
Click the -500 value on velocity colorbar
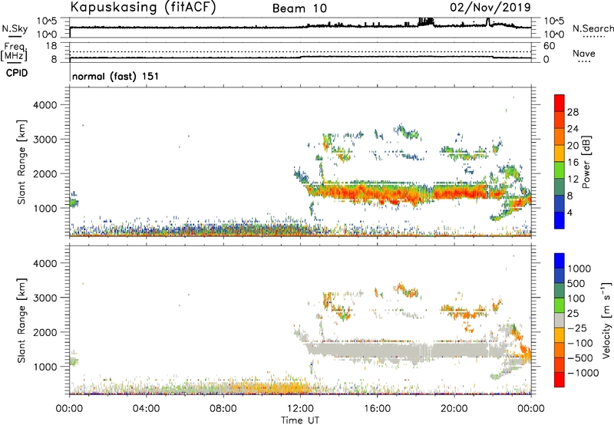click(579, 357)
